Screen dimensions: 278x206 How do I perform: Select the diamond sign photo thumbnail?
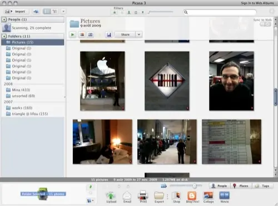167,81
